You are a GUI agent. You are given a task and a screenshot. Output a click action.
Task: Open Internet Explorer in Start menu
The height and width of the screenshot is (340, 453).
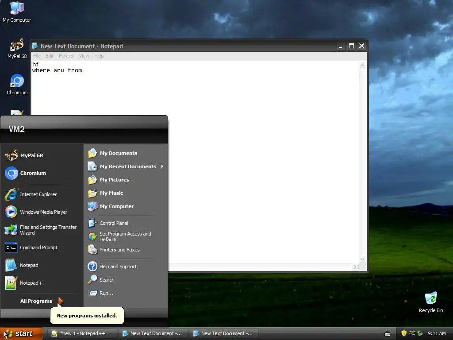coord(42,194)
